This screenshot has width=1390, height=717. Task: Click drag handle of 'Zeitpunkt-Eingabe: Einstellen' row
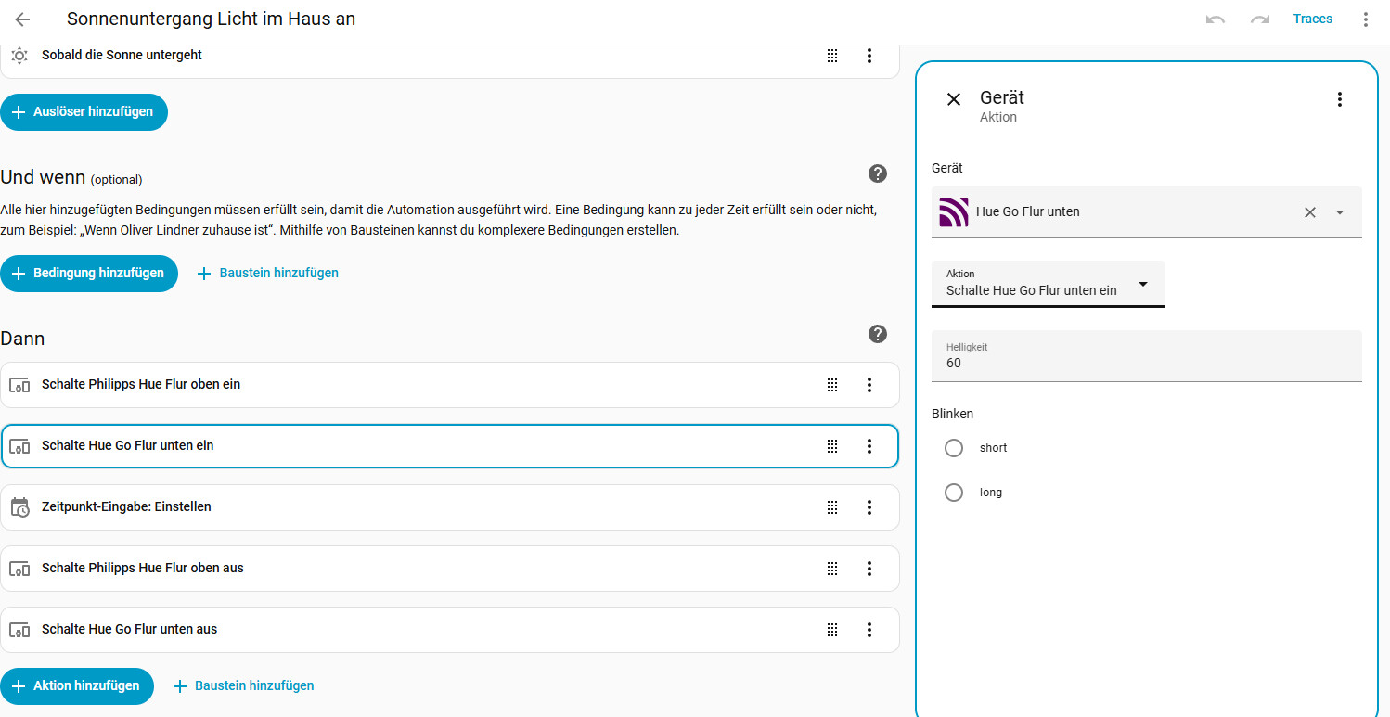[832, 507]
